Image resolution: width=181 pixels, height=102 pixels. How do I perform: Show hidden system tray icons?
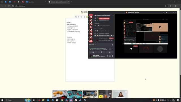coord(152,100)
